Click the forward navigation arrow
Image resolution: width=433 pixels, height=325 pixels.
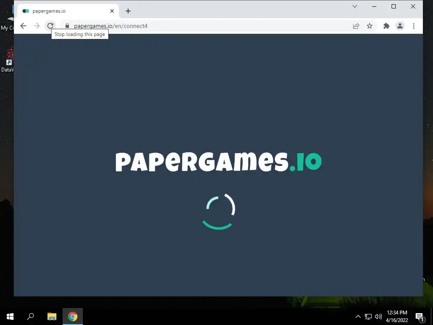37,26
